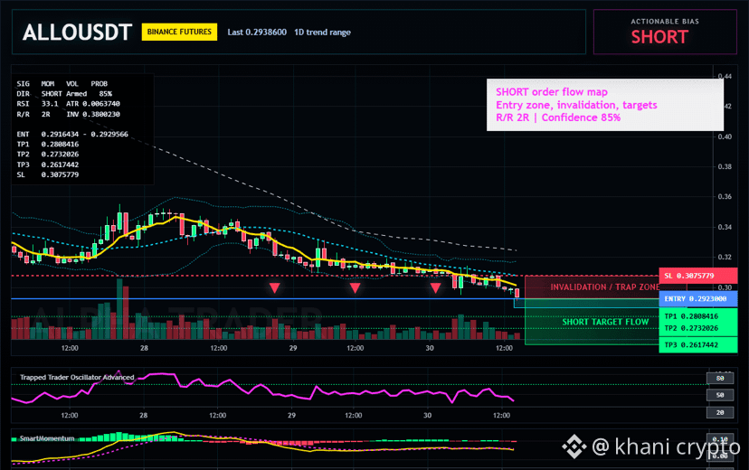Image resolution: width=749 pixels, height=470 pixels.
Task: Click the red SL 0.3075779 price tag
Action: pos(697,276)
